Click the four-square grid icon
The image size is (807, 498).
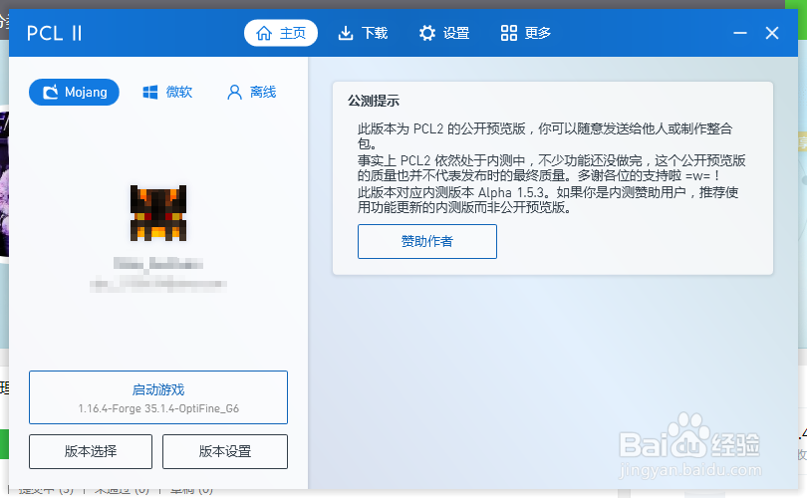pyautogui.click(x=508, y=34)
